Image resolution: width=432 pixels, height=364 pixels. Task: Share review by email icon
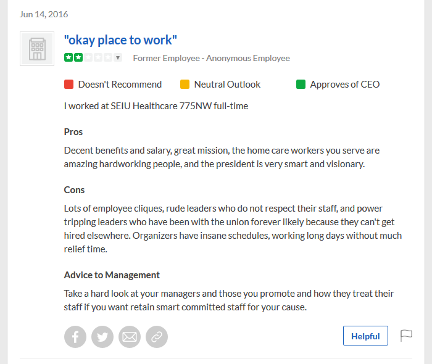tap(130, 337)
